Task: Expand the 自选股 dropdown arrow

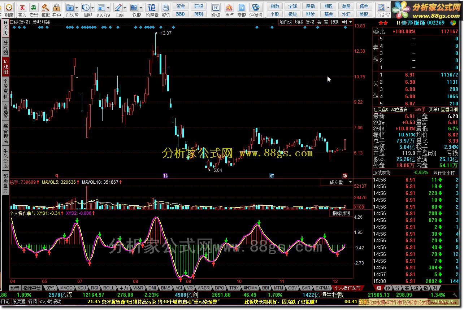Action: [x=77, y=7]
